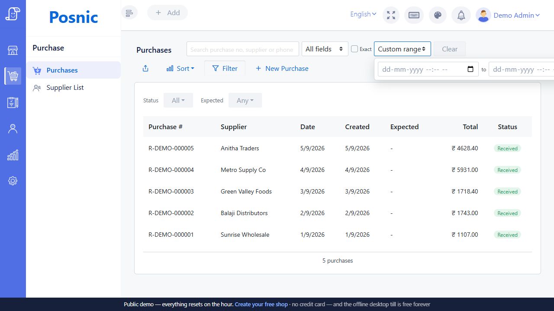Open purchase R-DEMO-000001
This screenshot has height=311, width=554.
coord(171,235)
